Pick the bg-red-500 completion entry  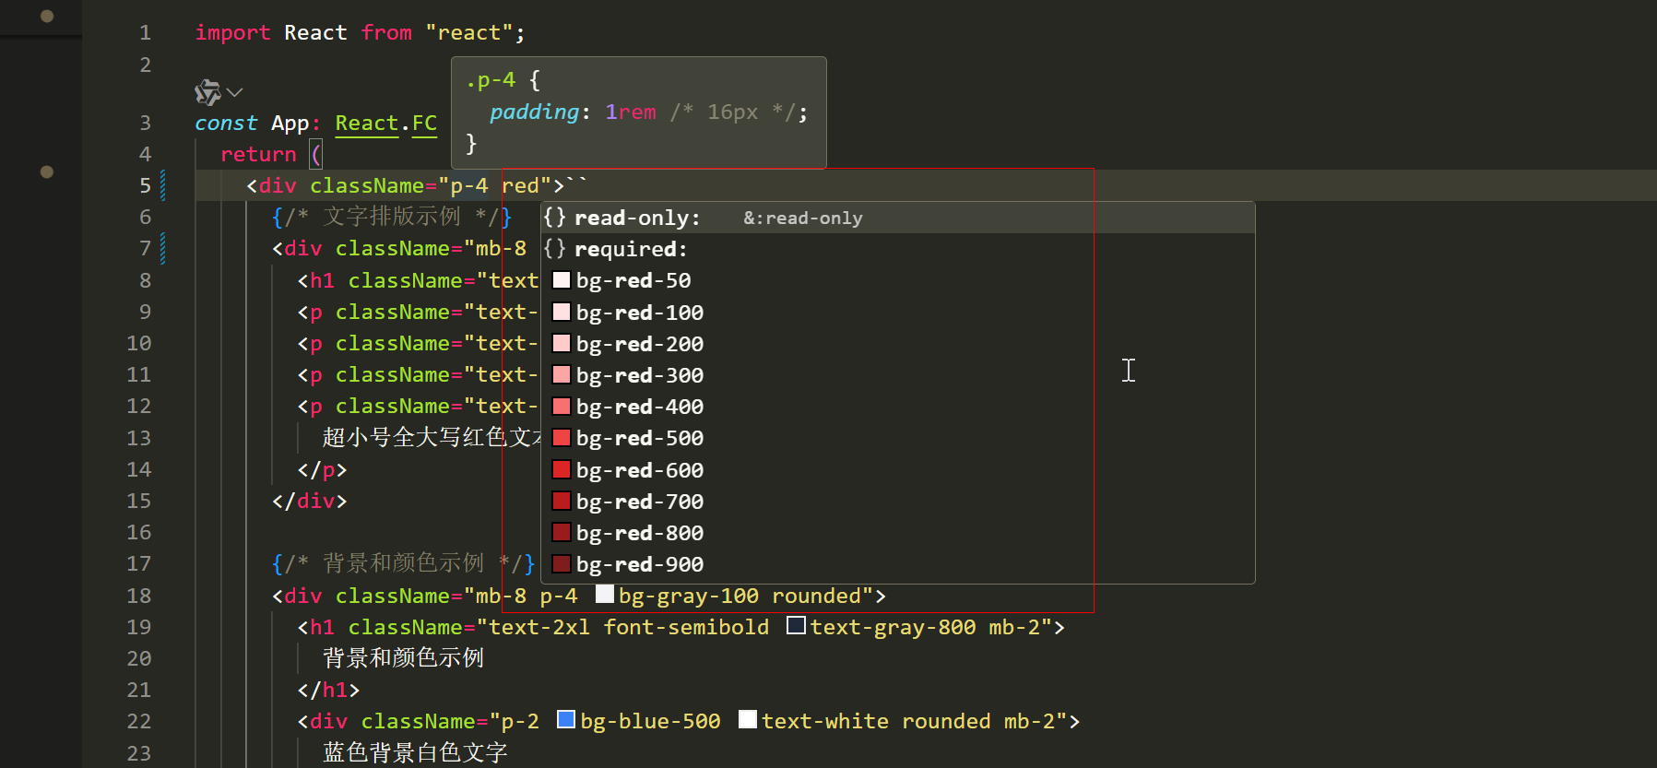(x=897, y=438)
